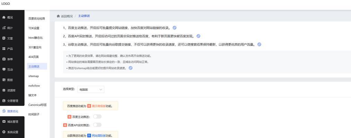The image size is (351, 138).
Task: Click the 高 badge beside 百度API实时推送 toggle
Action: pyautogui.click(x=65, y=125)
